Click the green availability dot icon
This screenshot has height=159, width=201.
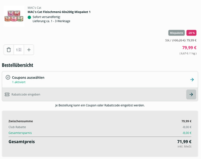[29, 17]
